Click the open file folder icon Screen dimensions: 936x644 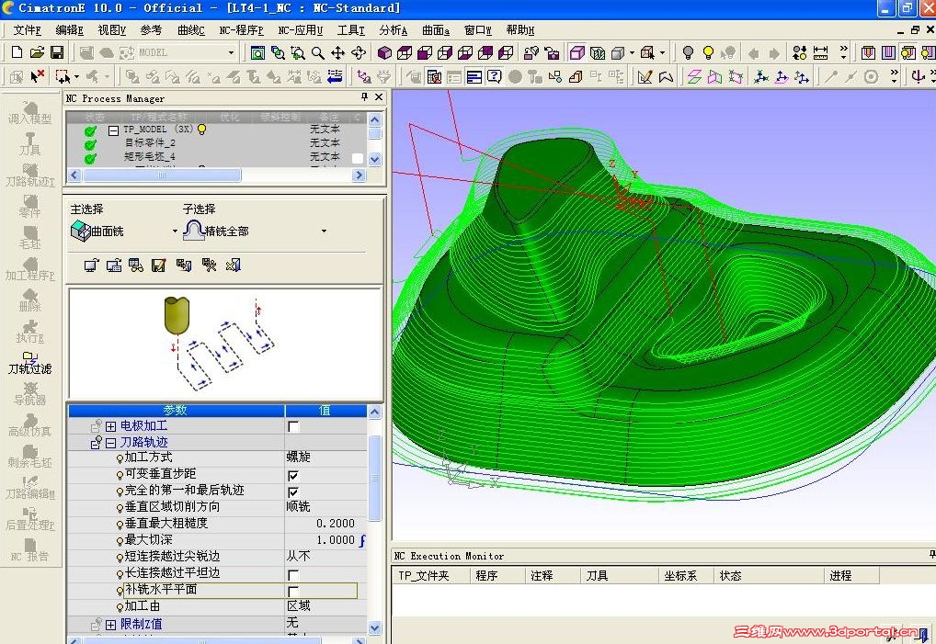37,52
